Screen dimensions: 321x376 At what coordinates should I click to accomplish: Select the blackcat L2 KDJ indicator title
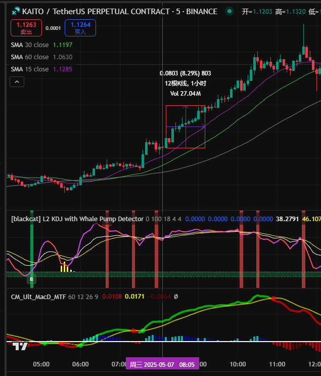coord(77,219)
